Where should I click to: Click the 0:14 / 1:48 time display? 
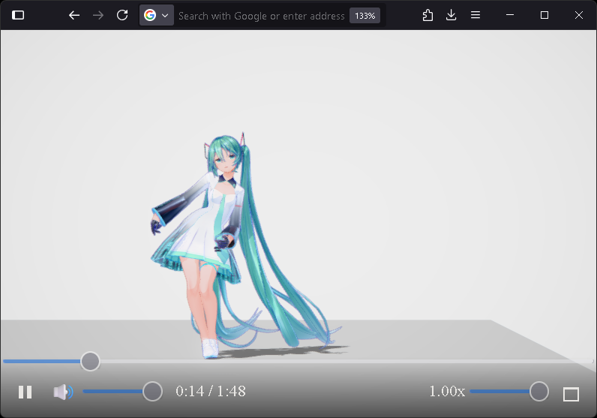tap(211, 391)
